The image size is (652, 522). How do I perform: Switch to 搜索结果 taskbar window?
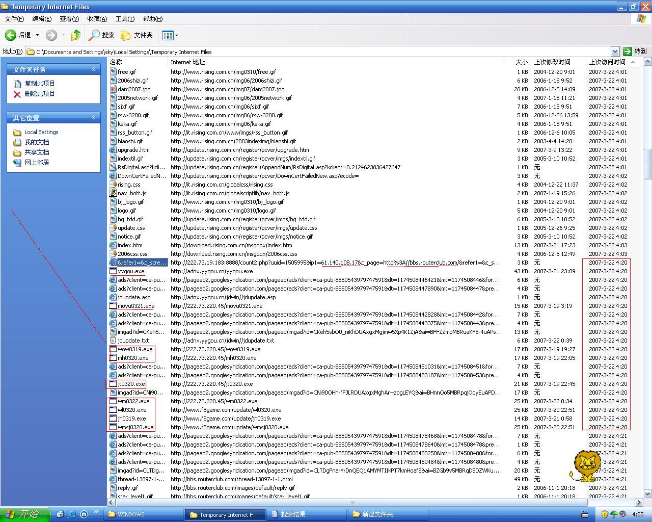tap(307, 514)
